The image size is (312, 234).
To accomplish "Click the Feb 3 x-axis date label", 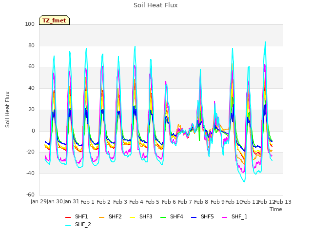I will click(120, 202).
